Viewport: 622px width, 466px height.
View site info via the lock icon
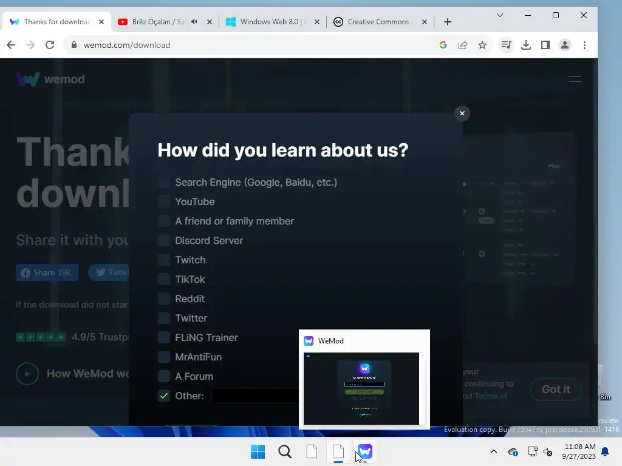(x=73, y=45)
